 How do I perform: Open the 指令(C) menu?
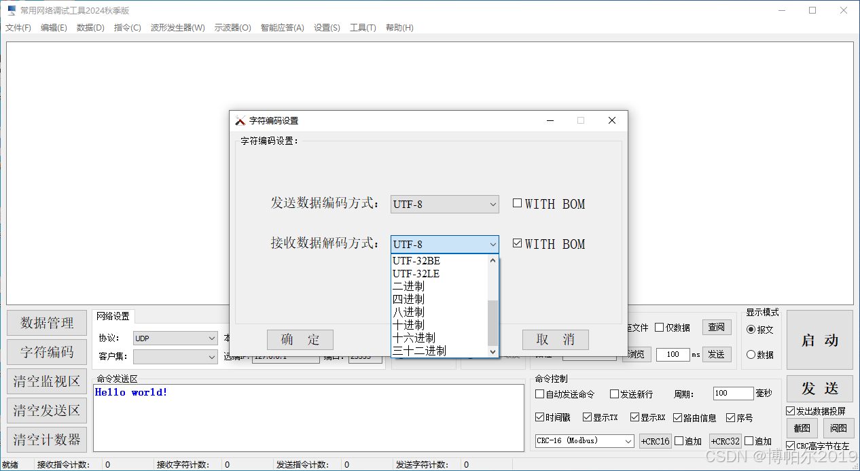(x=128, y=28)
